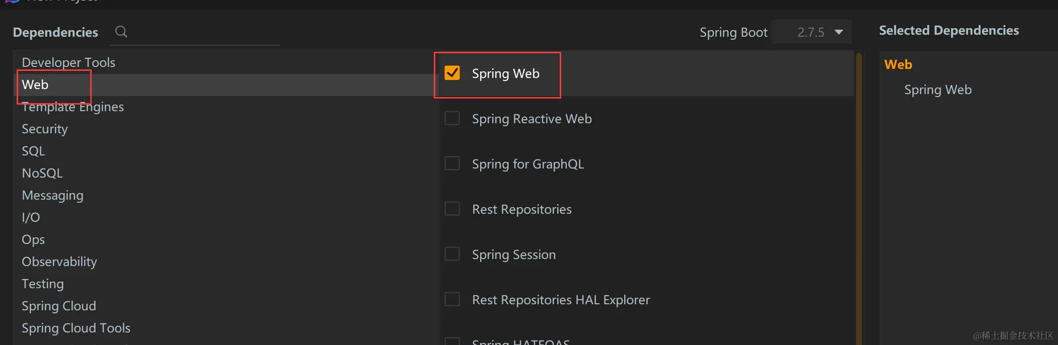Select the Developer Tools category

point(69,62)
